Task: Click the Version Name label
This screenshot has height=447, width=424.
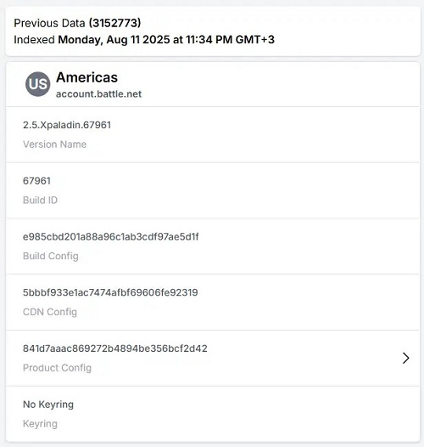Action: coord(54,144)
